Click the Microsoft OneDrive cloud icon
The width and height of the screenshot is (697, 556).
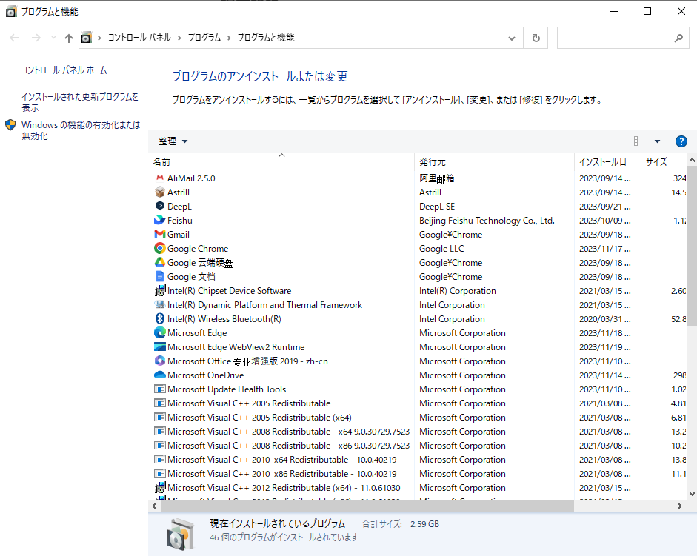[159, 375]
